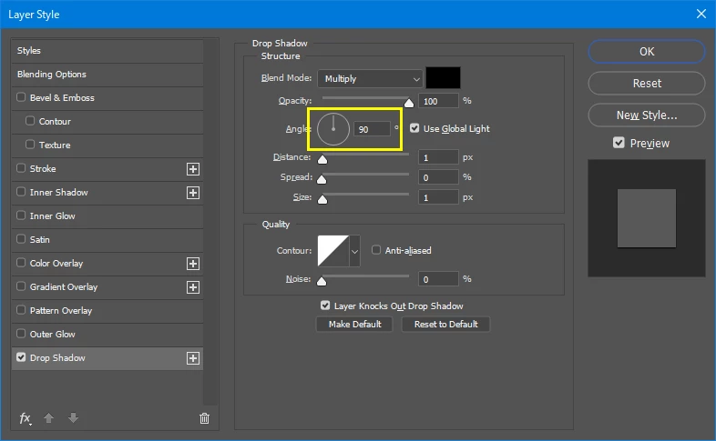Uncheck the Drop Shadow checkbox

[21, 357]
